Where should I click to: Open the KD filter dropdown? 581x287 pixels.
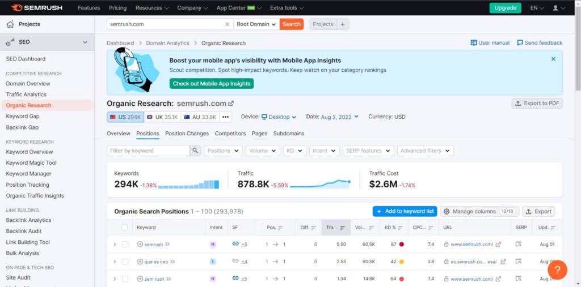(x=294, y=151)
